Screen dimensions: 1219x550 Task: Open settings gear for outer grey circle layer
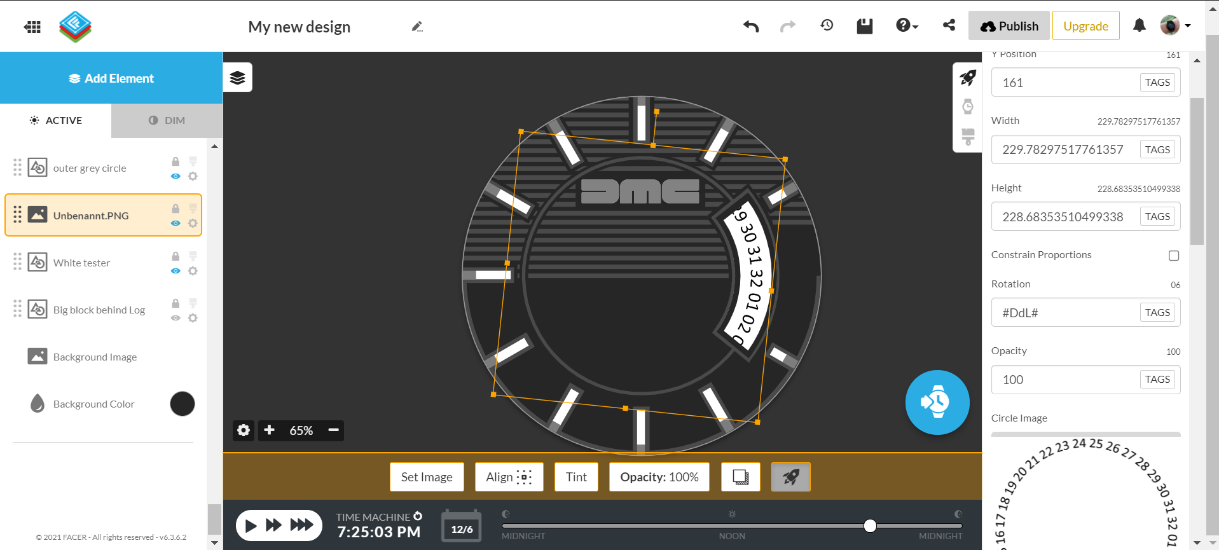click(x=193, y=176)
